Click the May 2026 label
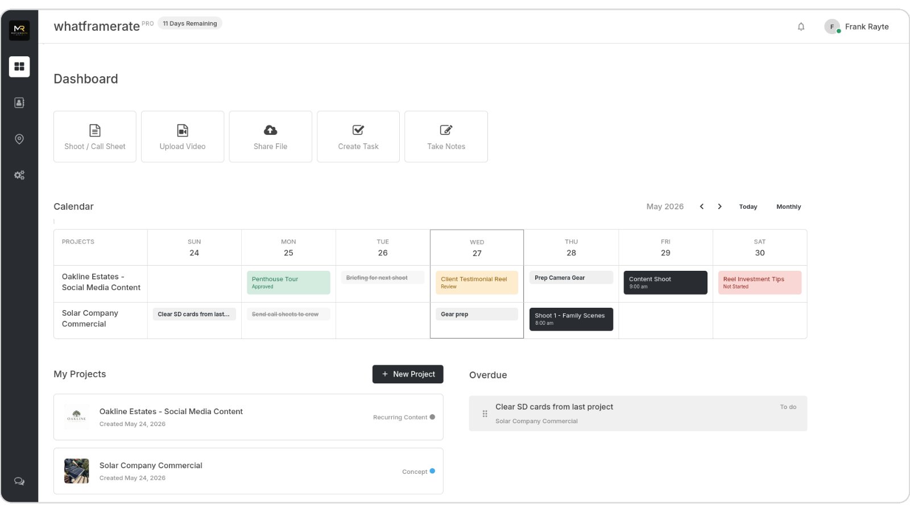This screenshot has height=512, width=910. click(665, 207)
